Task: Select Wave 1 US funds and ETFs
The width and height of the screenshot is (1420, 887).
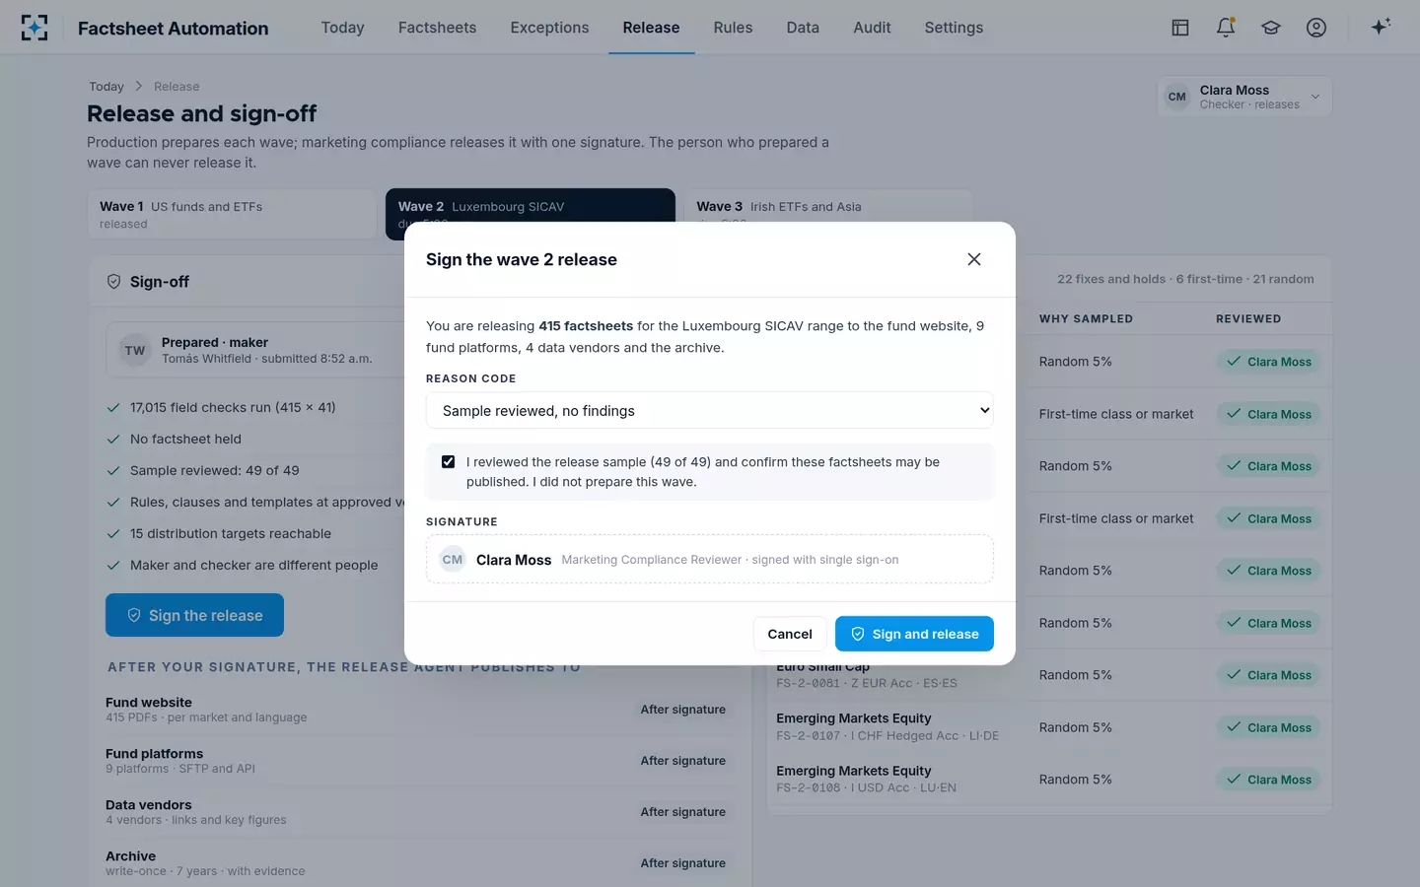Action: coord(232,214)
